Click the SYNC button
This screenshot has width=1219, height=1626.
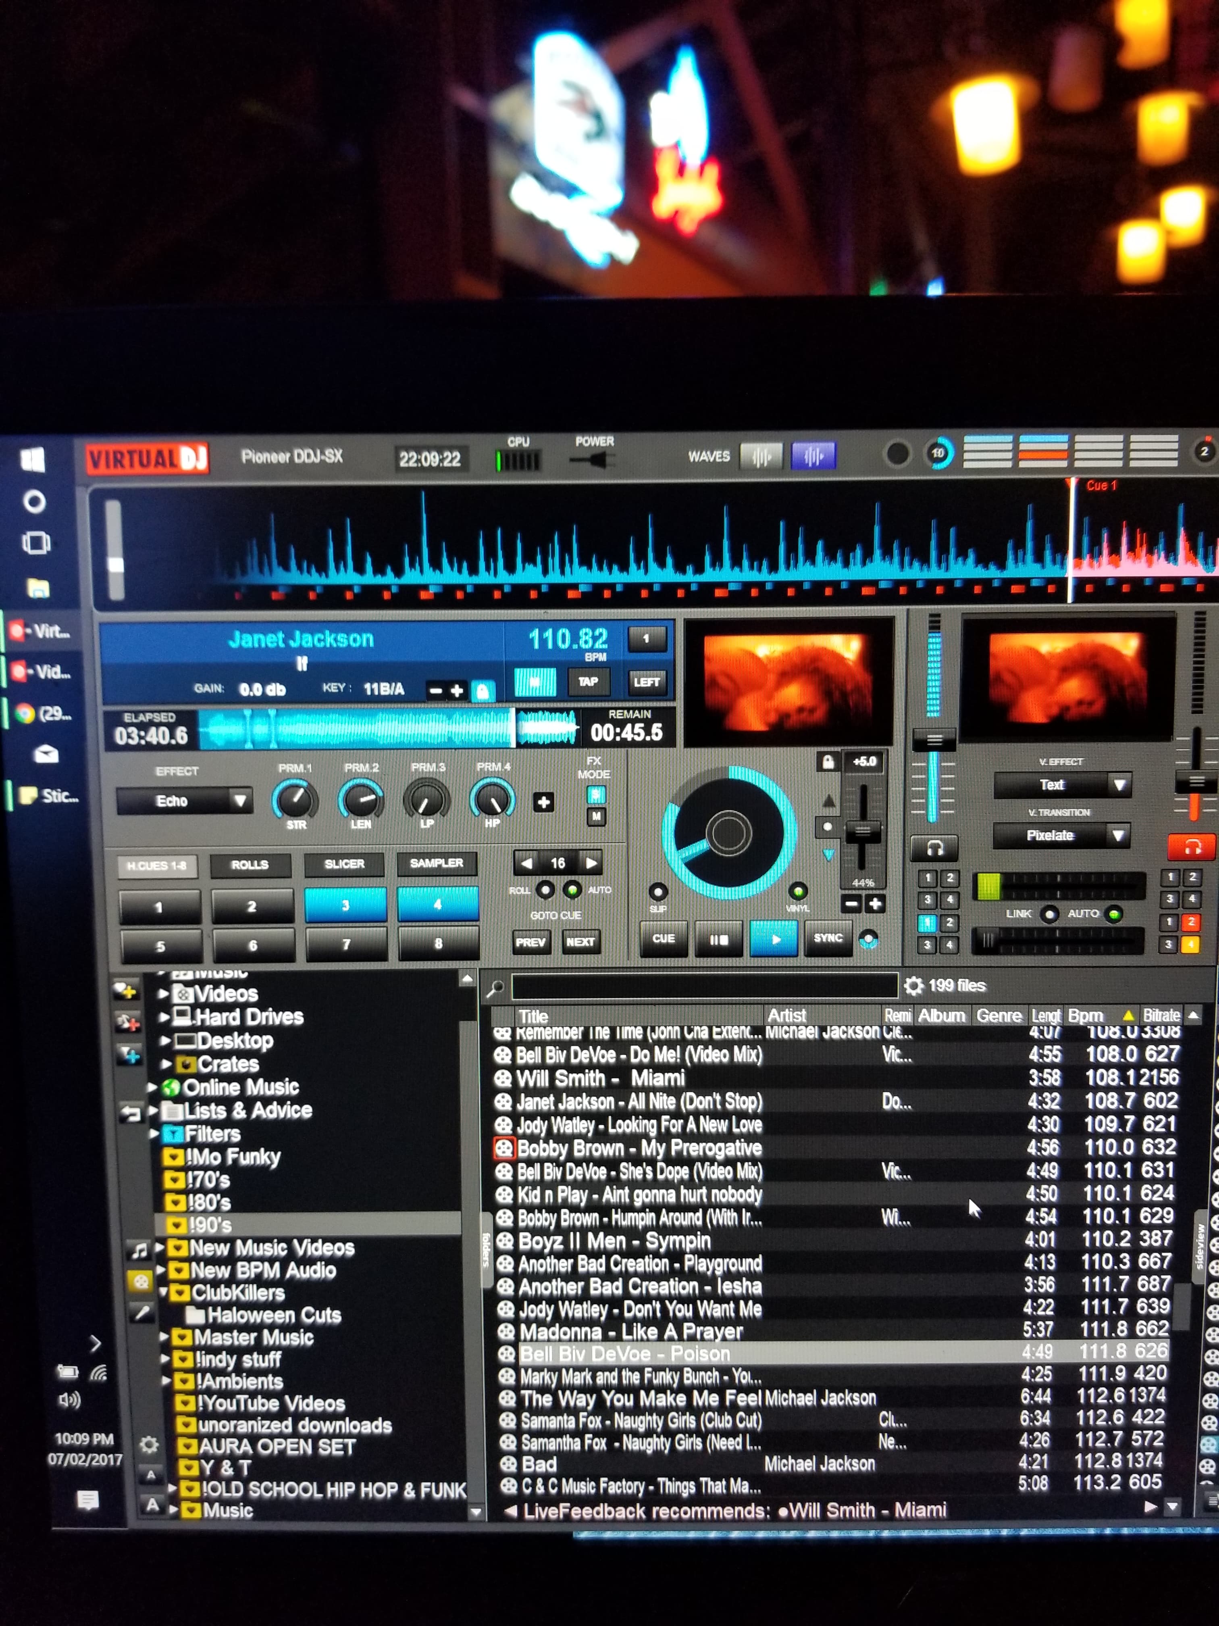(828, 938)
